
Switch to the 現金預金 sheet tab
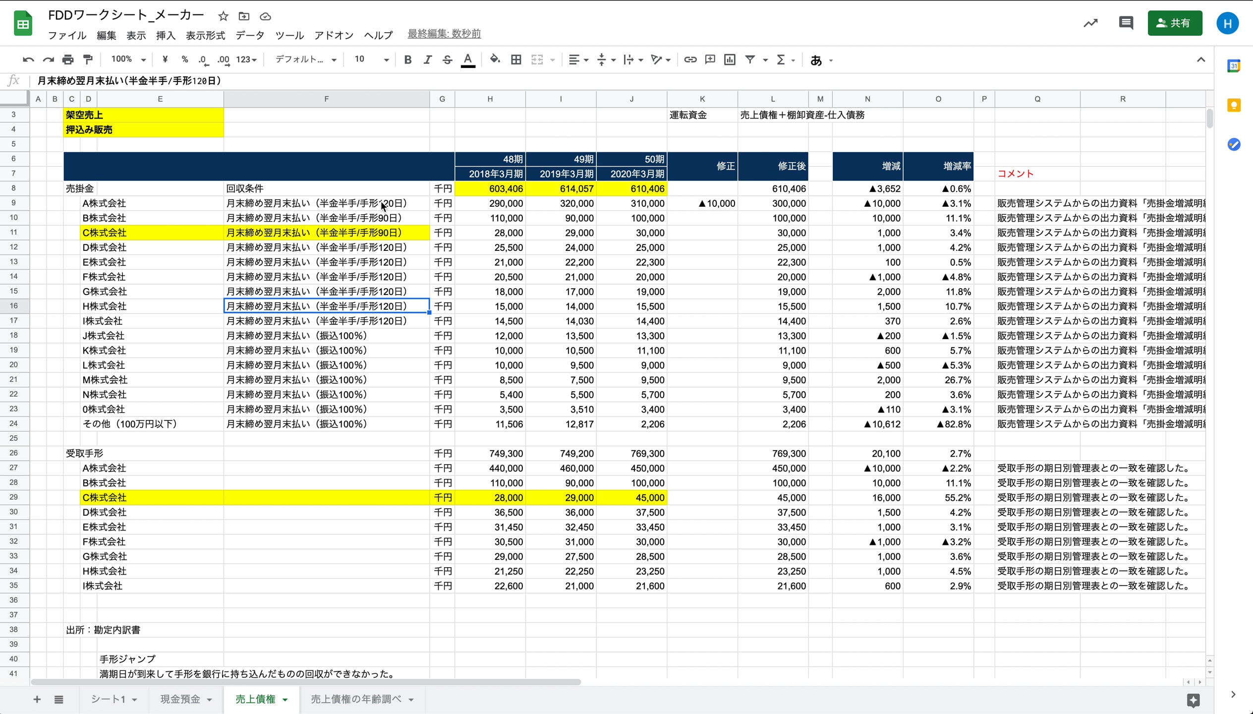click(180, 699)
